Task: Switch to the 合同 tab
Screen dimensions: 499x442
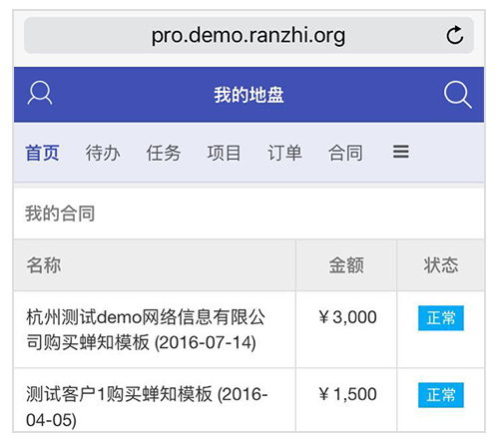Action: tap(345, 153)
